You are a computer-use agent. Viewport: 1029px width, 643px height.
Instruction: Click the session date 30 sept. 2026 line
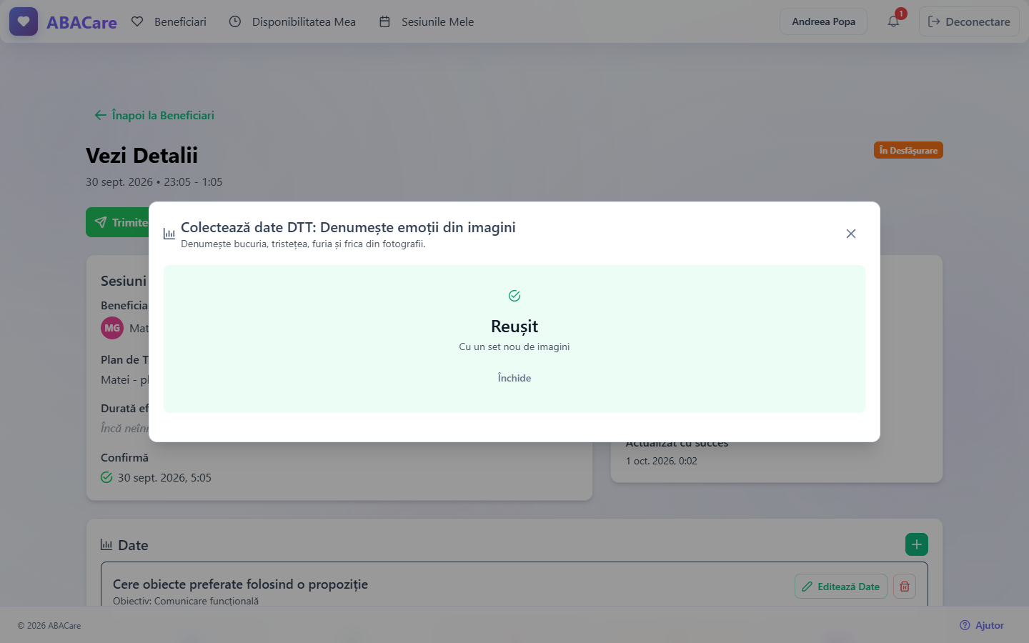click(x=154, y=181)
